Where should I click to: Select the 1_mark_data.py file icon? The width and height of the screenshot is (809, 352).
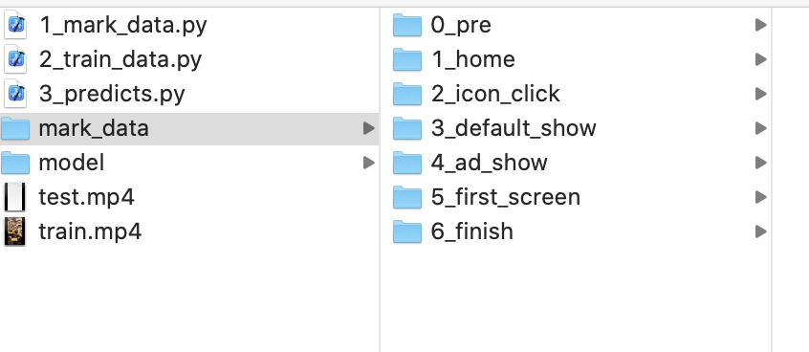pyautogui.click(x=15, y=25)
